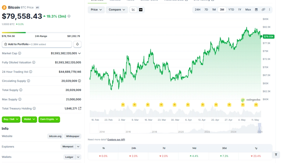The width and height of the screenshot is (281, 163).
Task: Click the info icon beside the Circulating Supply label
Action: (29, 81)
